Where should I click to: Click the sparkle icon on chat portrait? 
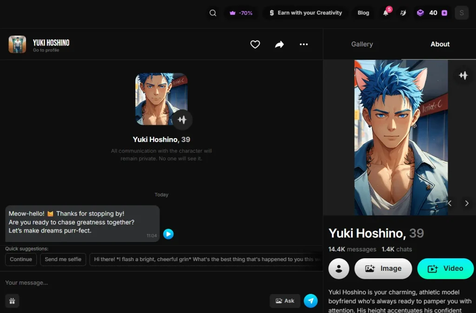coord(182,120)
